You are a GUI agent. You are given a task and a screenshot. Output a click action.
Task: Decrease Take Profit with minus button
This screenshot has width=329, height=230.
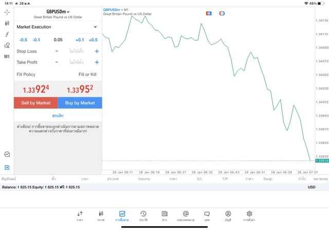(x=57, y=62)
